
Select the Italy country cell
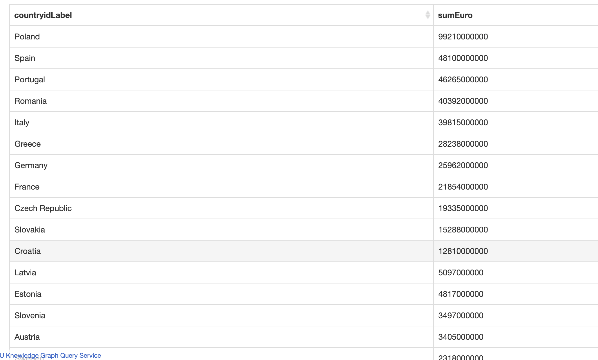22,122
